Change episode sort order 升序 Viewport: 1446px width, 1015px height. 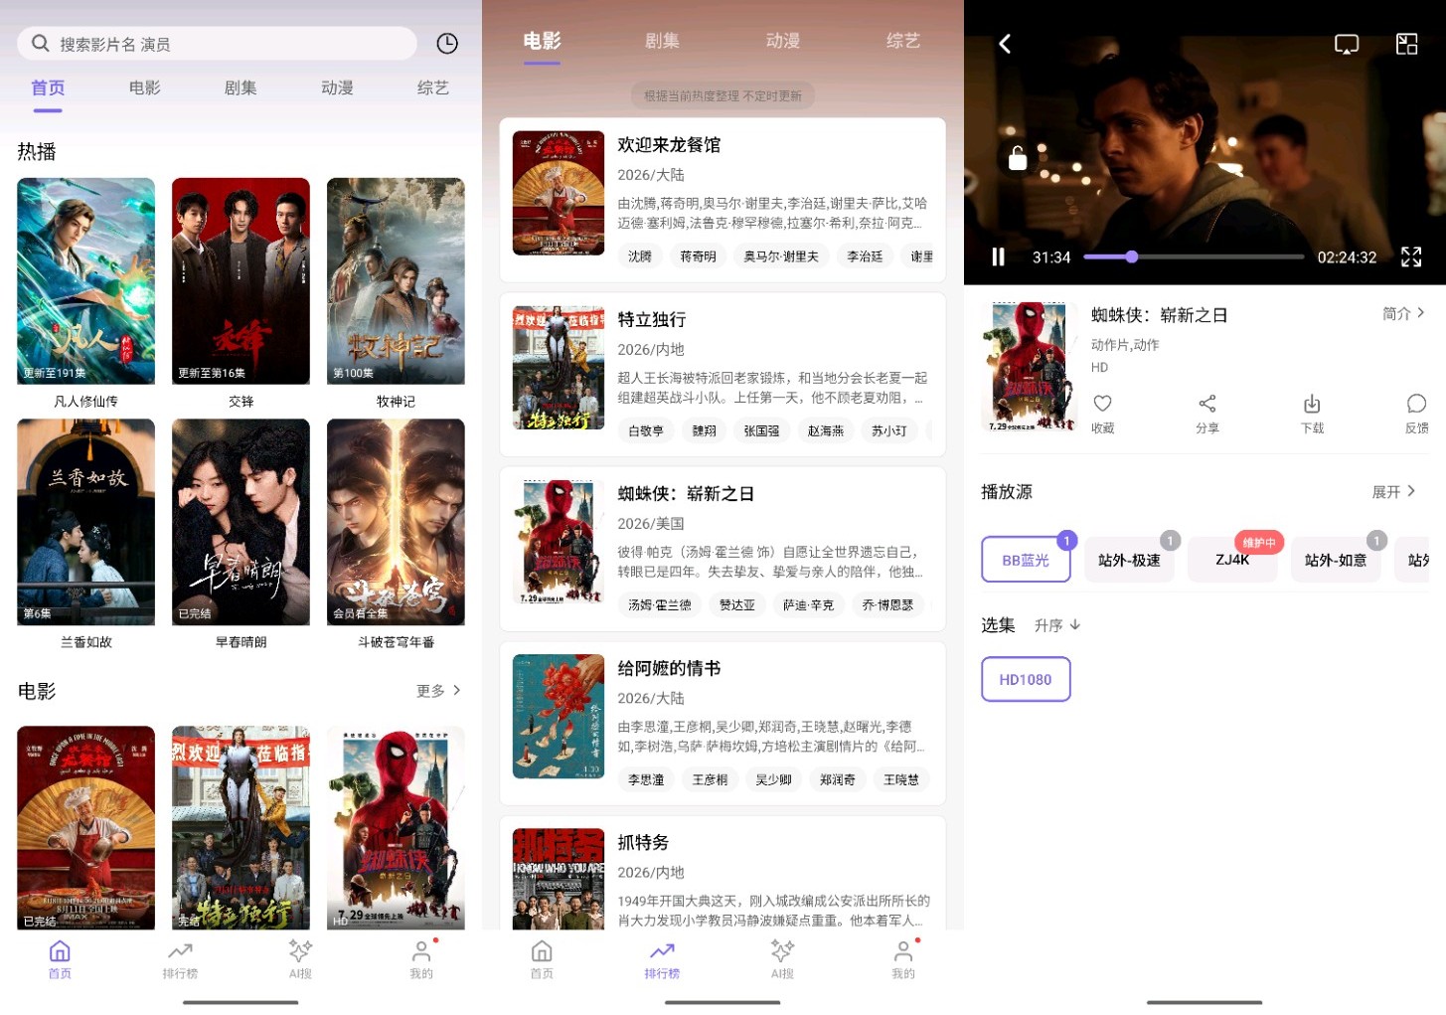[1057, 625]
